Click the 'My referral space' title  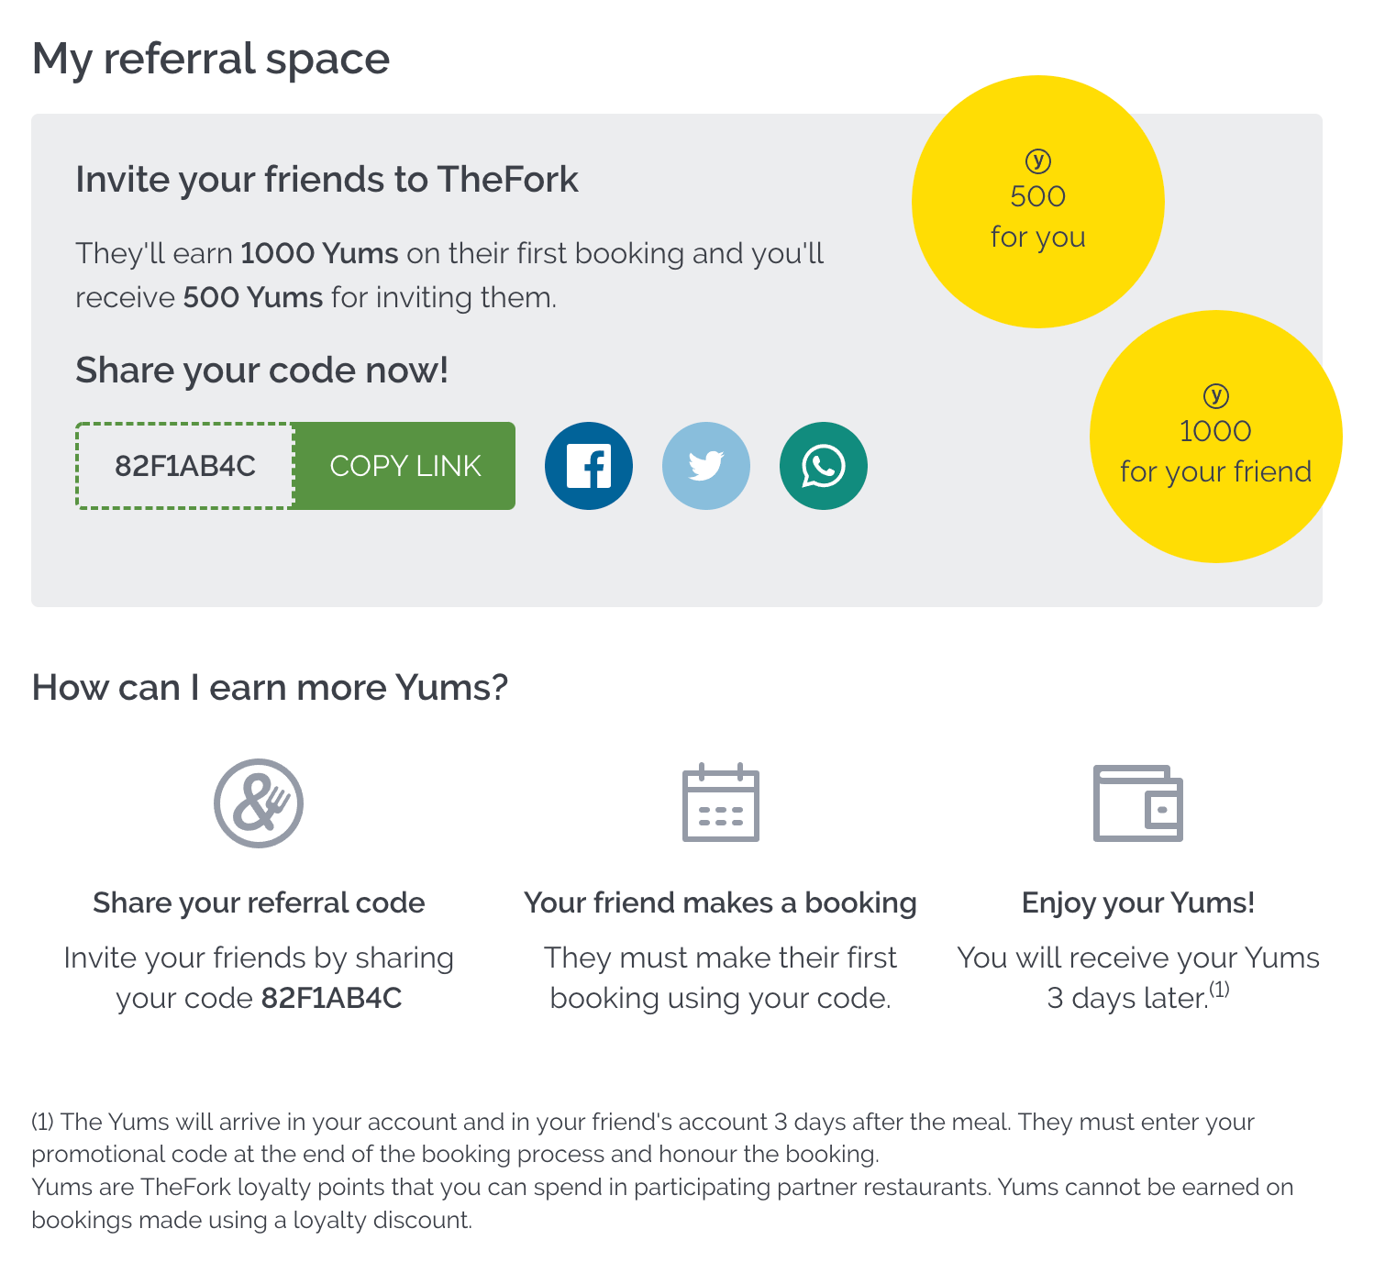211,60
